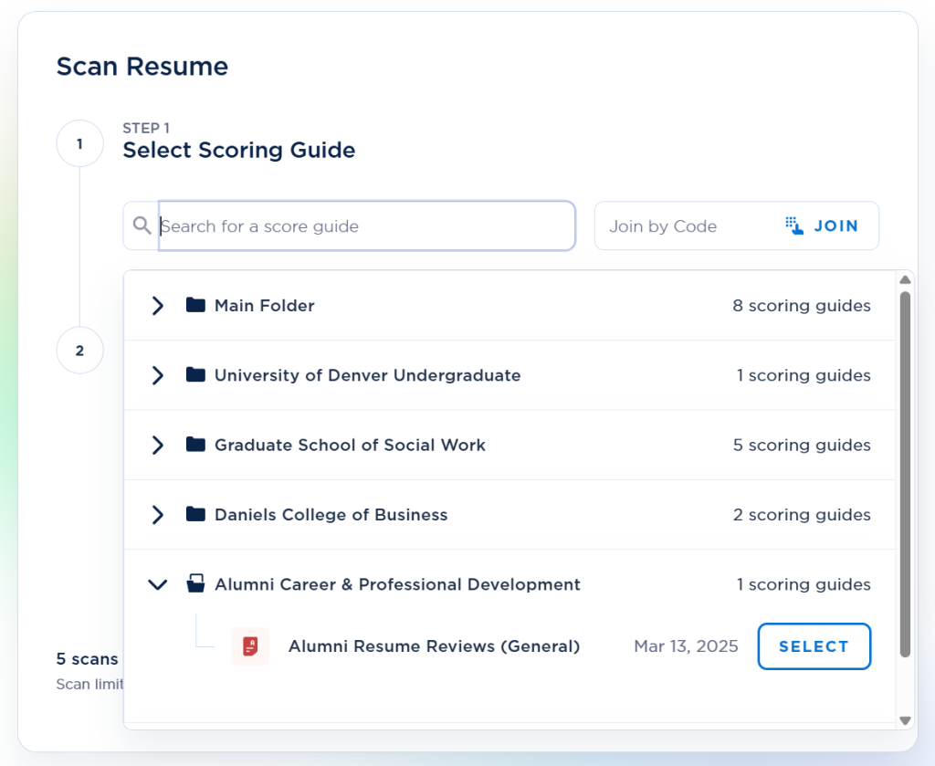Click Alumni Career & Professional Development label
This screenshot has width=935, height=766.
tap(397, 585)
